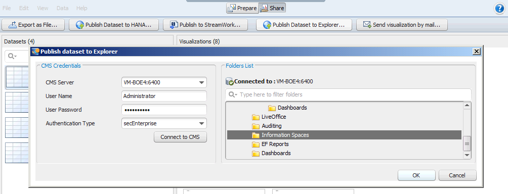Open the View menu
This screenshot has height=194, width=508.
pos(43,8)
